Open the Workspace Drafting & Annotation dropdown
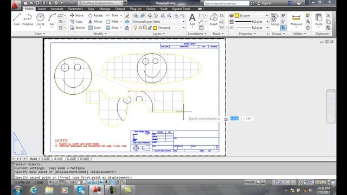This screenshot has height=195, width=347. (x=101, y=3)
